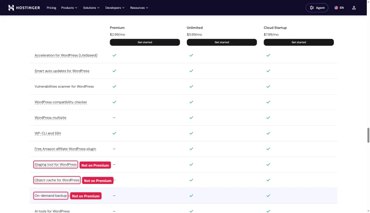Click Vulnerabilities scanner for WordPress text
370x213 pixels.
click(64, 86)
